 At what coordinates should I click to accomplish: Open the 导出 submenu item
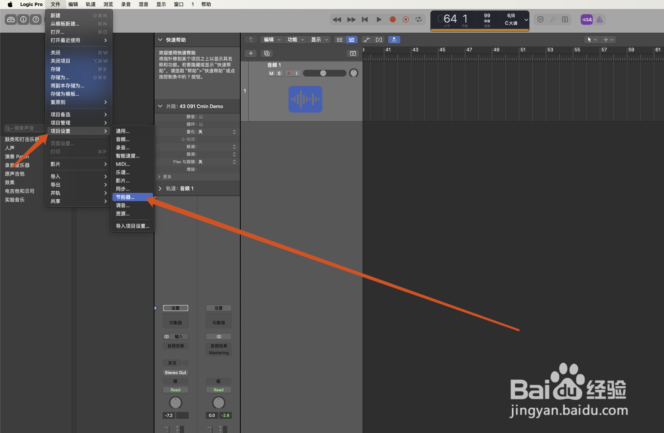pos(79,185)
